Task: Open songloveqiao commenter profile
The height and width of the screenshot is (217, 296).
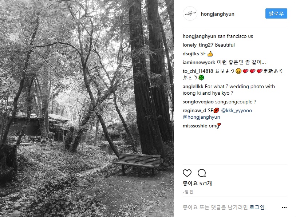Action: tap(198, 102)
